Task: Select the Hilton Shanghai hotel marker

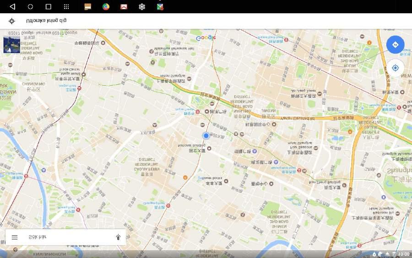Action: click(189, 79)
